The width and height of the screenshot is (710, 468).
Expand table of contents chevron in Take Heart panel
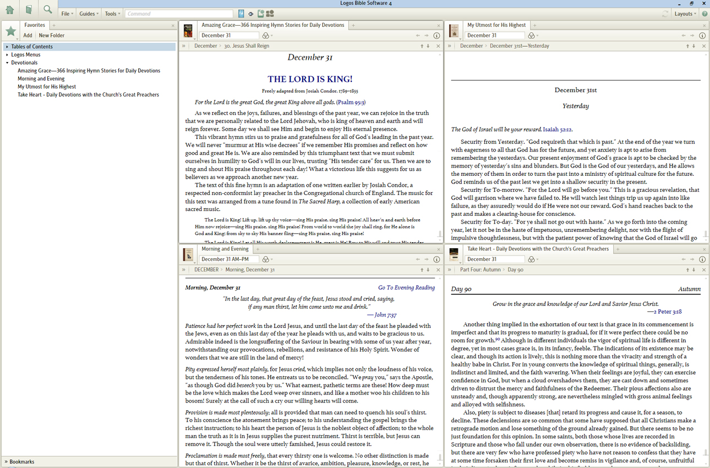[x=450, y=270]
